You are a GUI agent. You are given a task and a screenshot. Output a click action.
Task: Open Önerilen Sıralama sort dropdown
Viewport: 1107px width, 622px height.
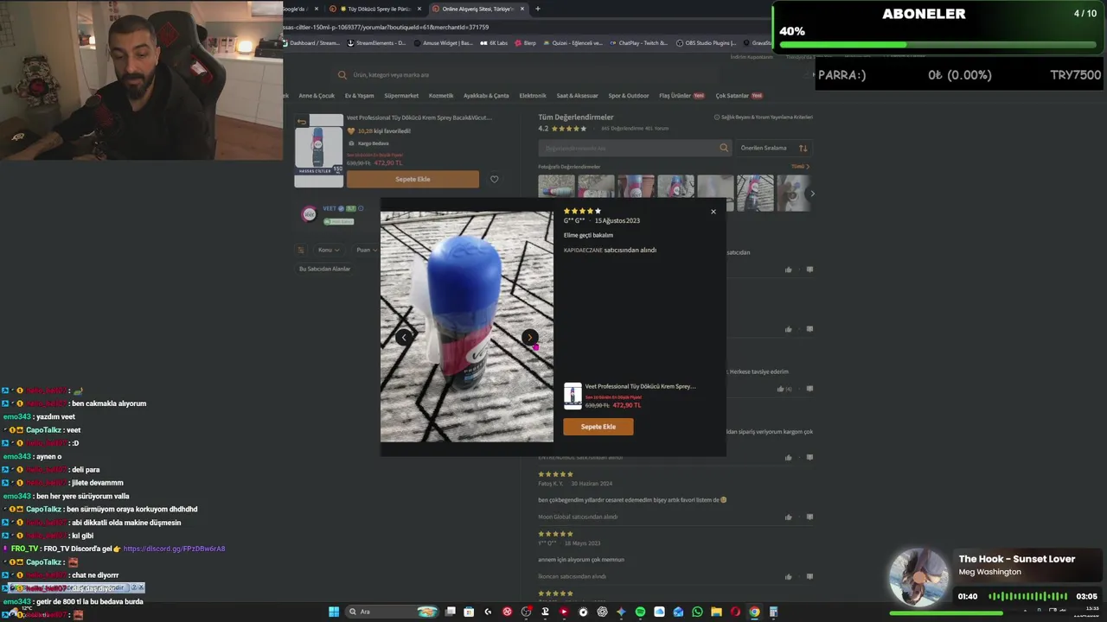(x=773, y=148)
